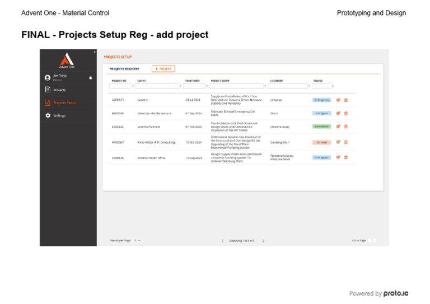Click into the Client filter field

click(157, 86)
